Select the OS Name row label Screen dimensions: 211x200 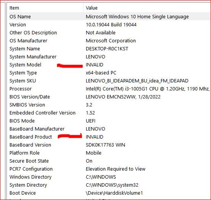[x=20, y=17]
